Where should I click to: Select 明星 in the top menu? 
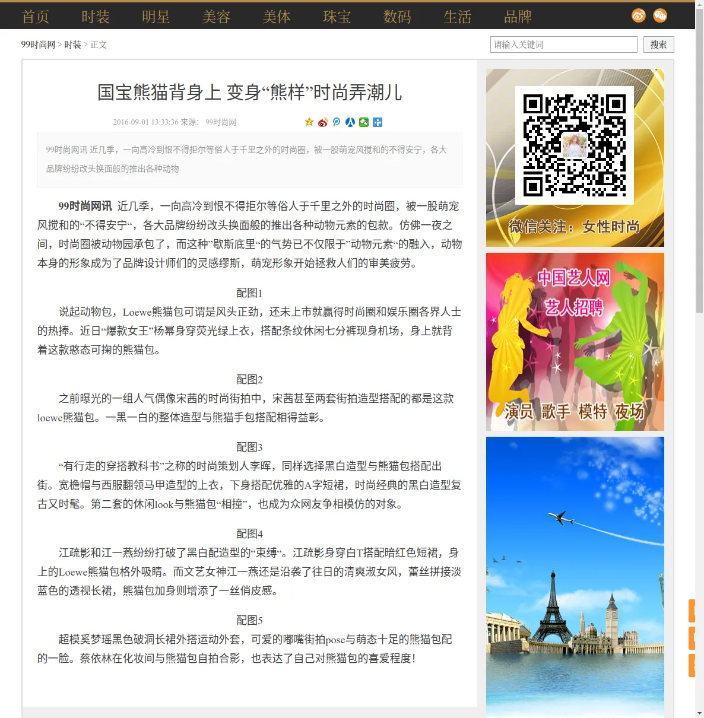pos(156,17)
